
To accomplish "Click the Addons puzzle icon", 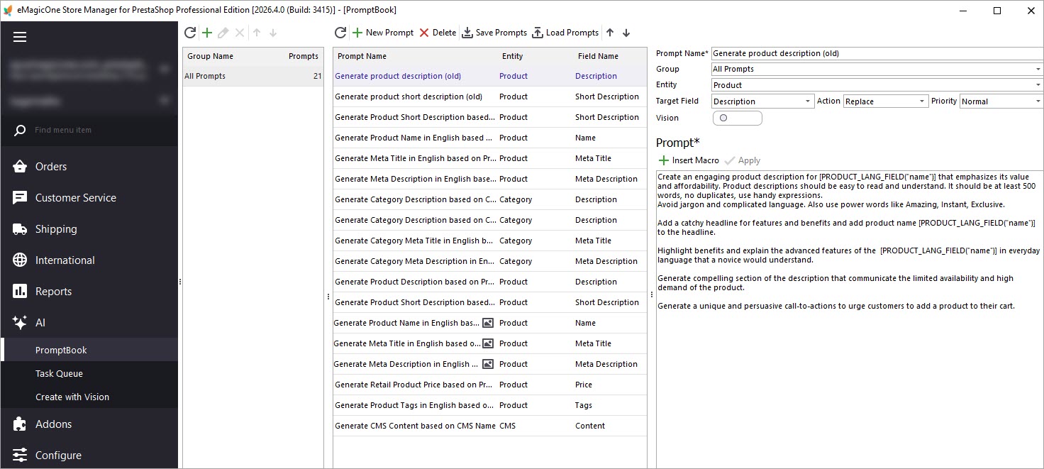I will [x=20, y=424].
